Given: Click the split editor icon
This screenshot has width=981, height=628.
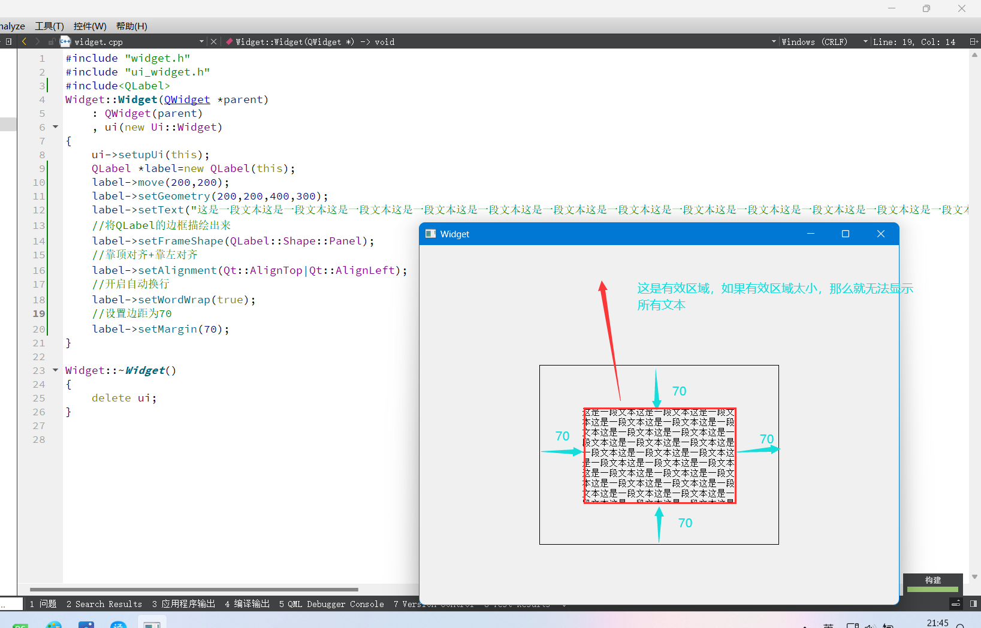Looking at the screenshot, I should click(974, 41).
